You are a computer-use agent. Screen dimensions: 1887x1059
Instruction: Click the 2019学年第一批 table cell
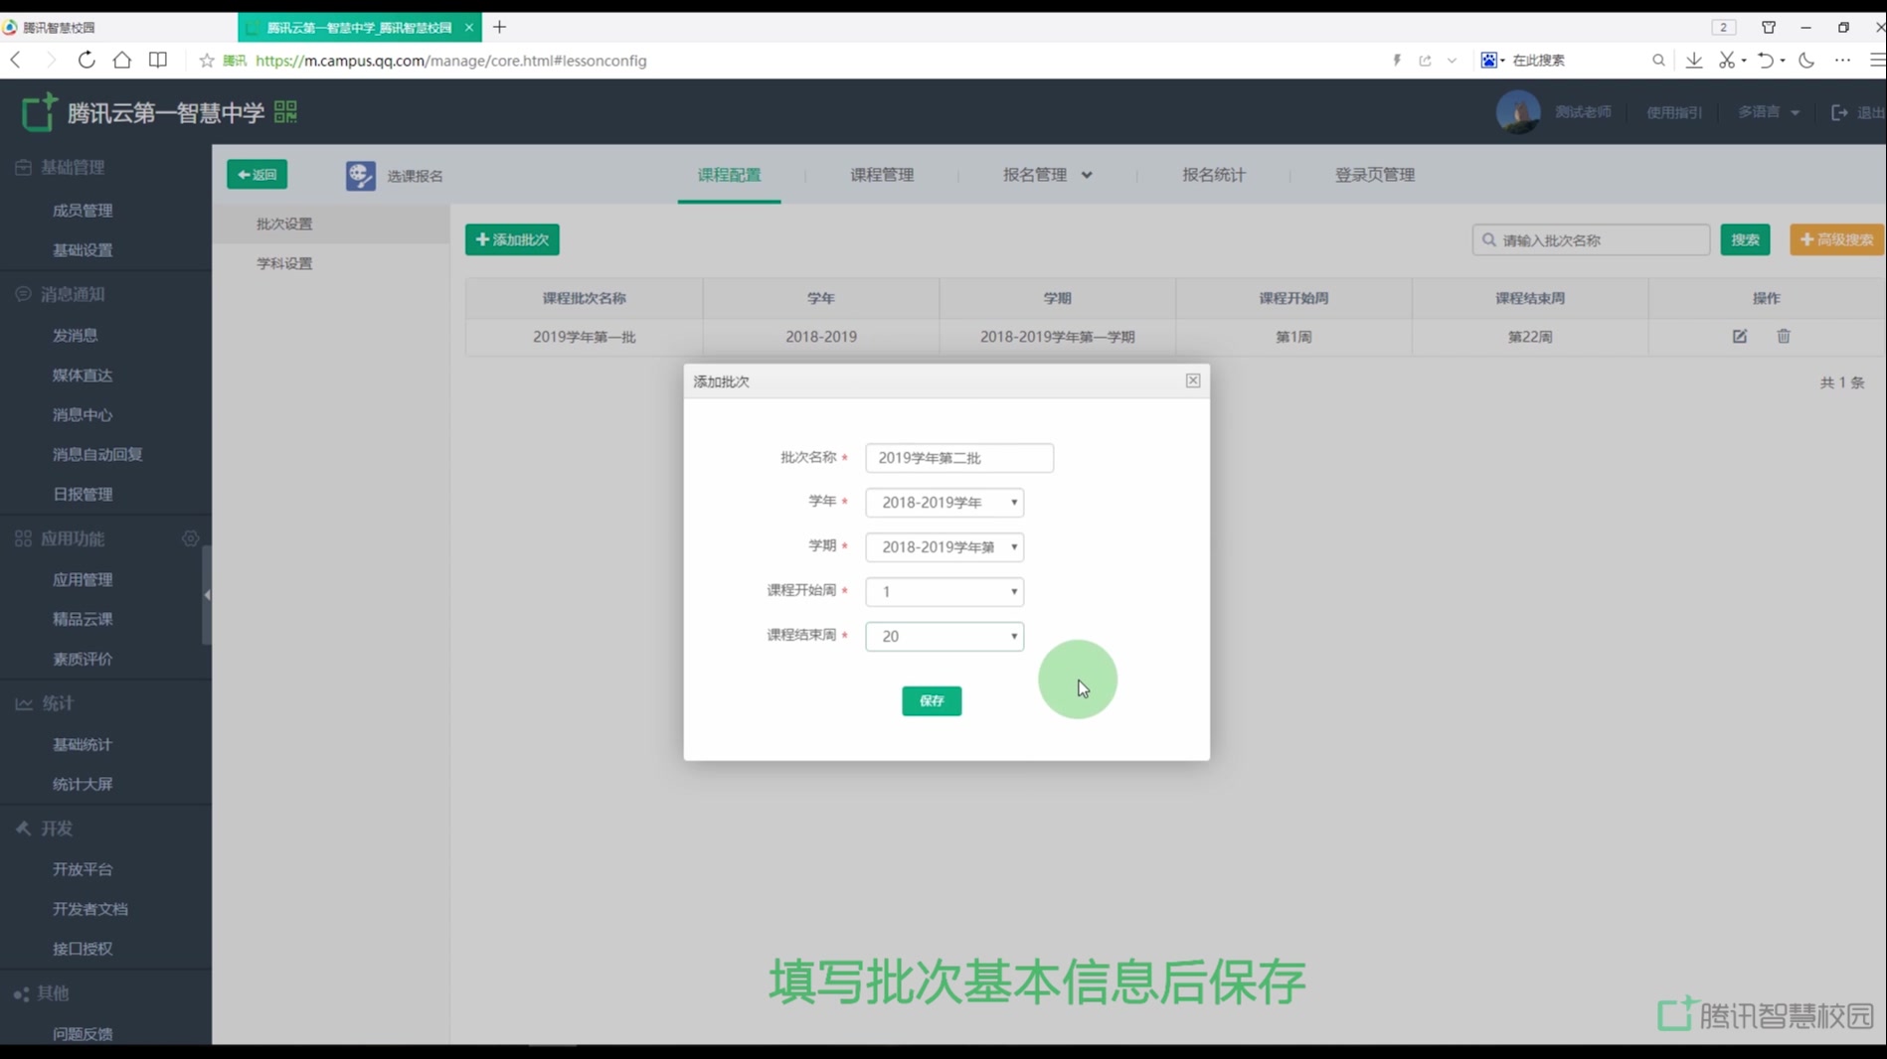tap(584, 337)
